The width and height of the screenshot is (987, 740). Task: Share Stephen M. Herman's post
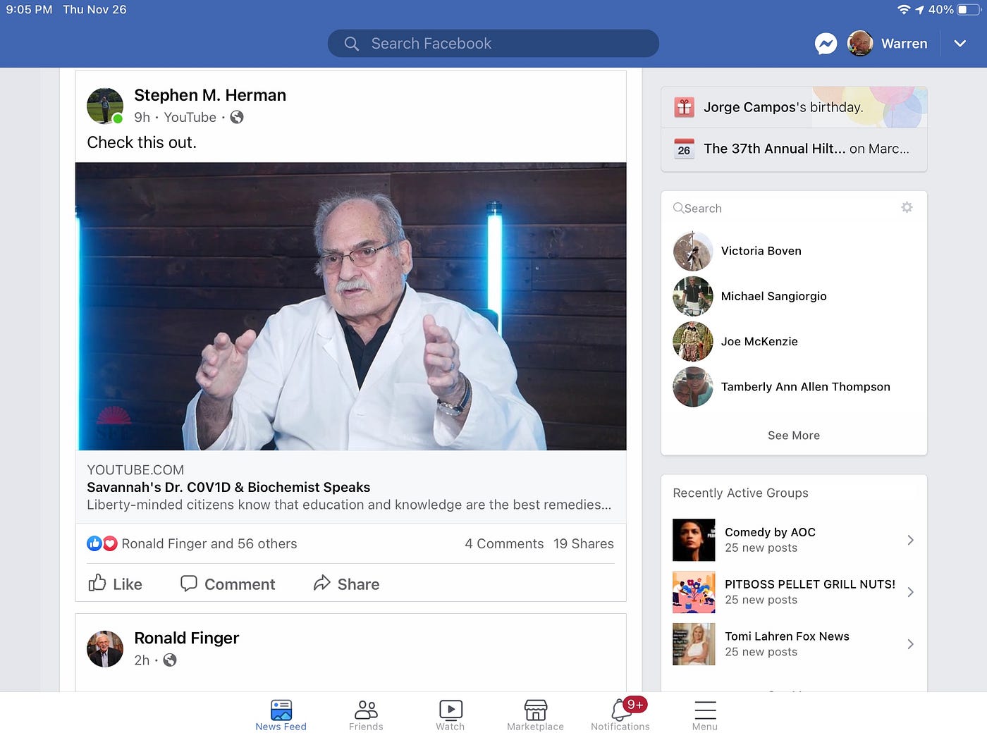[x=346, y=584]
